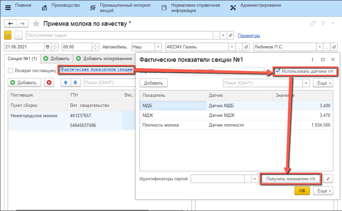Expand the Наш automobile type dropdown
This screenshot has width=342, height=211.
pyautogui.click(x=159, y=47)
